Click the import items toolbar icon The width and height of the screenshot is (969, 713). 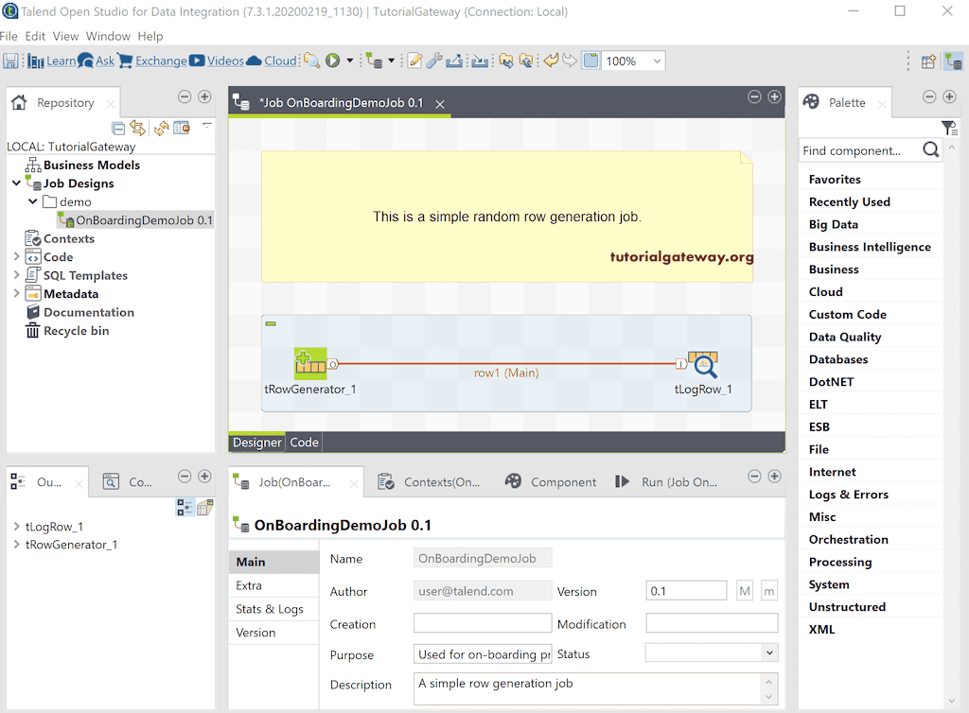pyautogui.click(x=480, y=61)
